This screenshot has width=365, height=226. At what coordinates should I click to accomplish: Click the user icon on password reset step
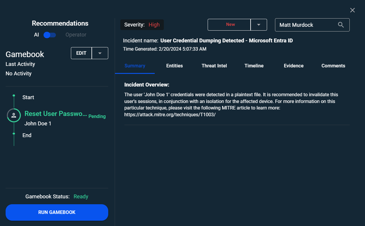14,115
